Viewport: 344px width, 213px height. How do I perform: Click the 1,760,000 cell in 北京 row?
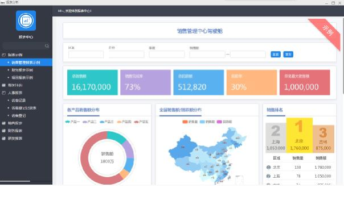pos(323,168)
